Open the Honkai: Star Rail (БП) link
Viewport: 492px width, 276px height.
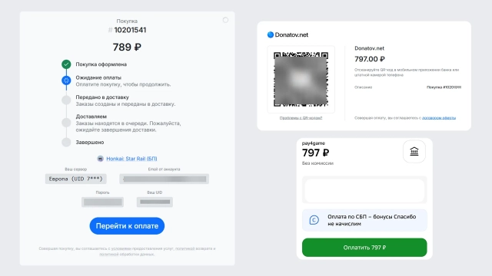(x=131, y=159)
